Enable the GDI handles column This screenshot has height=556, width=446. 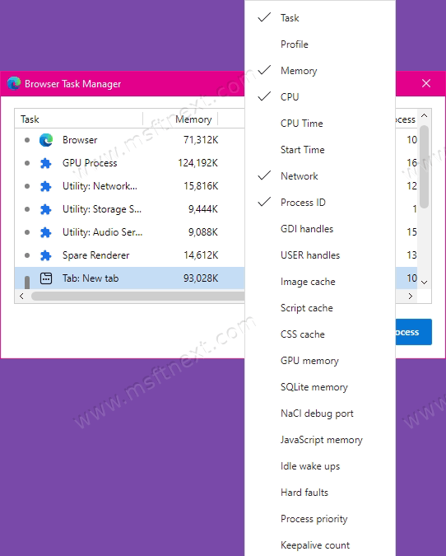pyautogui.click(x=320, y=229)
